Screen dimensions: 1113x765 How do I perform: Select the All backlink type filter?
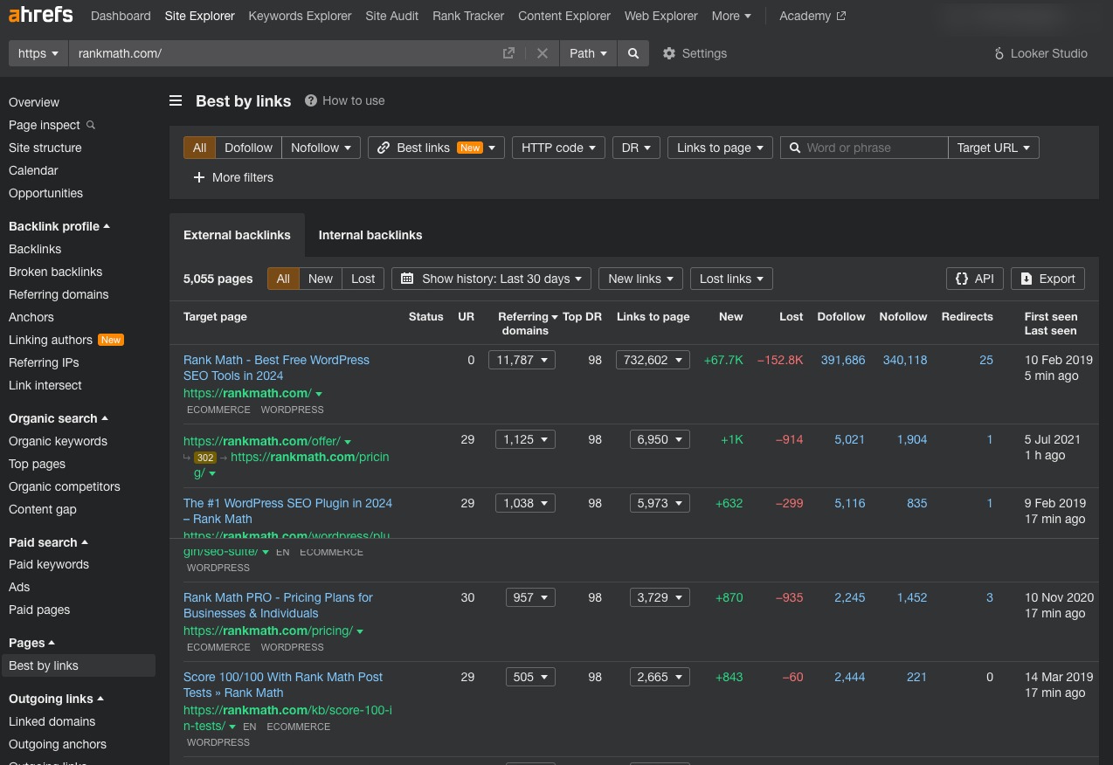click(x=199, y=148)
